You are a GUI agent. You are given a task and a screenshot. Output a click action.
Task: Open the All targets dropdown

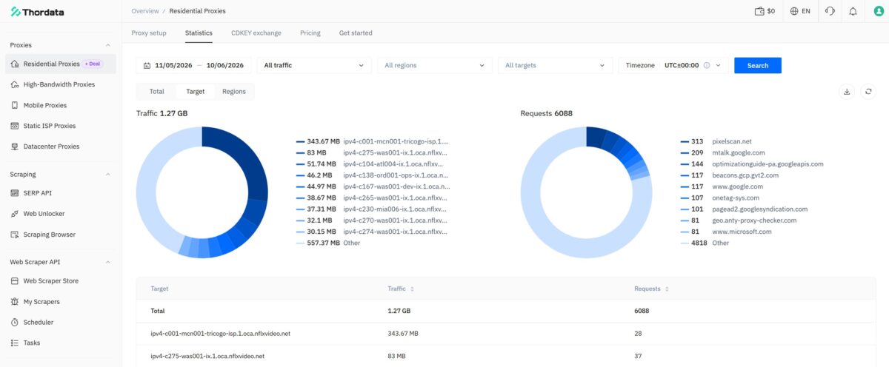click(555, 65)
